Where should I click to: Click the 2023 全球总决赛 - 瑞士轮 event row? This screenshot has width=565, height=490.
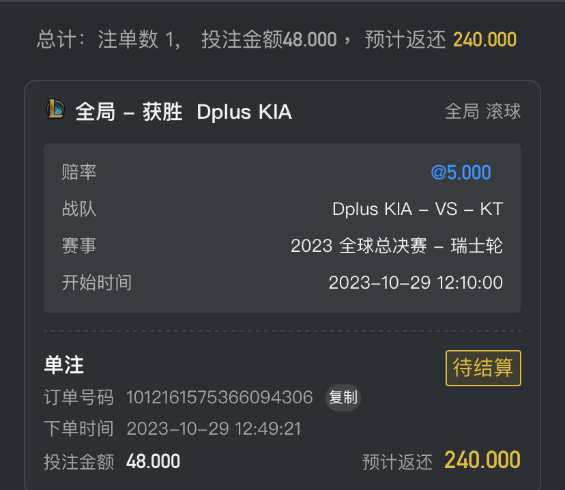[282, 246]
